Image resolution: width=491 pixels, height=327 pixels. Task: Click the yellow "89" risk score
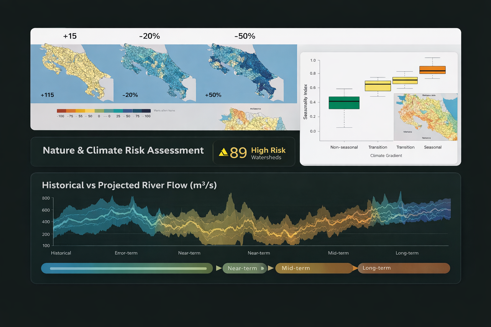(238, 152)
